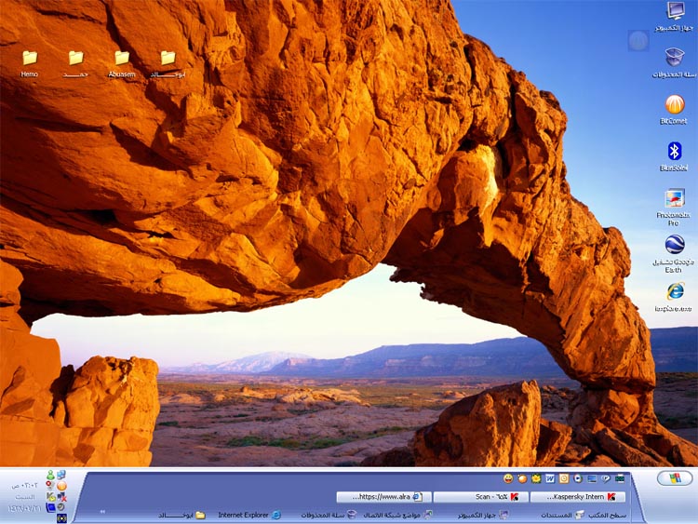This screenshot has height=524, width=698.
Task: Click the Show Desktop quick launch icon
Action: (592, 478)
